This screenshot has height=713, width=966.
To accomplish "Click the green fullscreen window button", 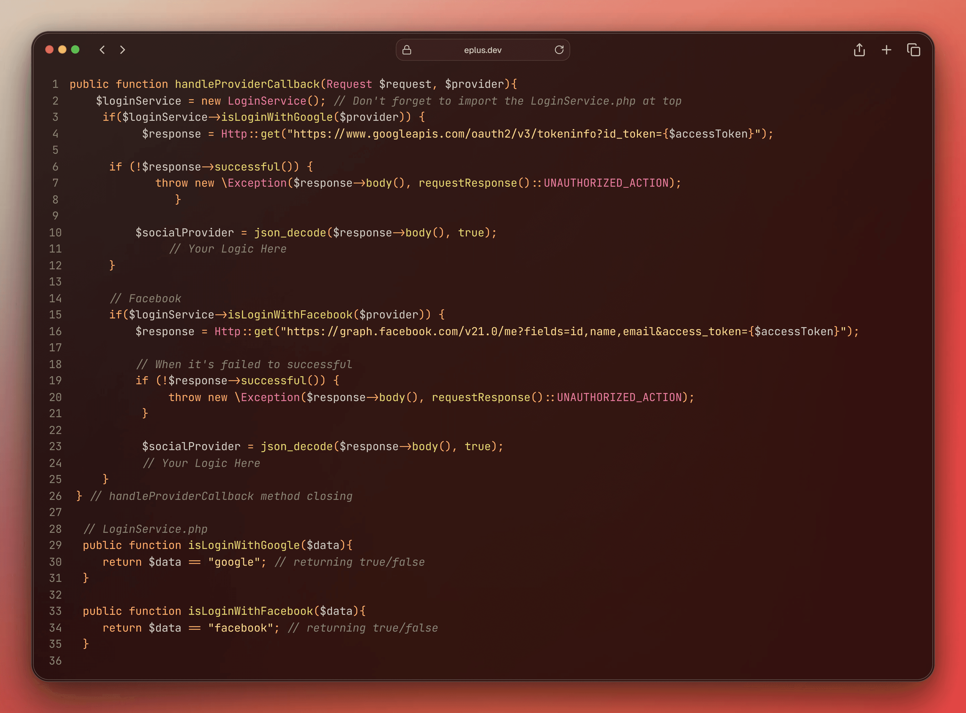I will point(75,50).
